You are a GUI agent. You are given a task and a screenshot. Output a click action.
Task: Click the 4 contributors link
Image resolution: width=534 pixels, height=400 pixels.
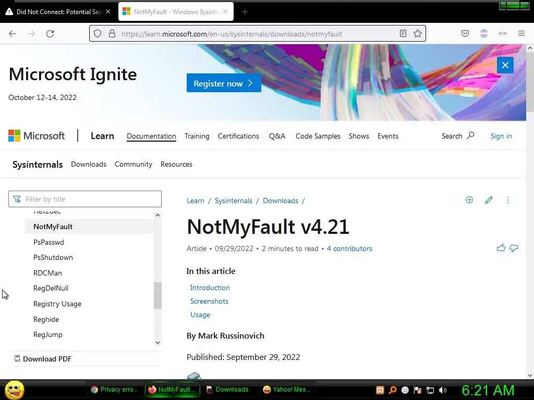point(349,248)
